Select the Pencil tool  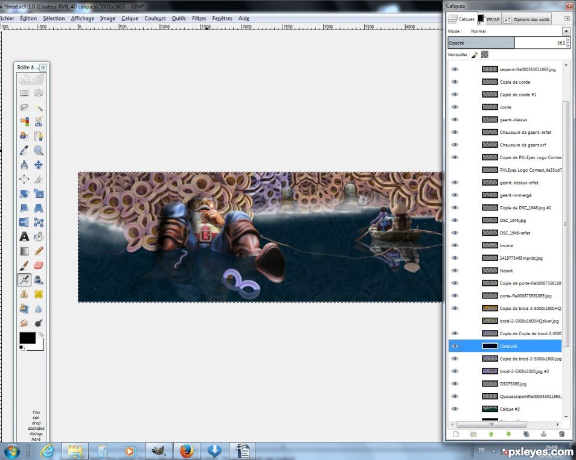pos(39,251)
